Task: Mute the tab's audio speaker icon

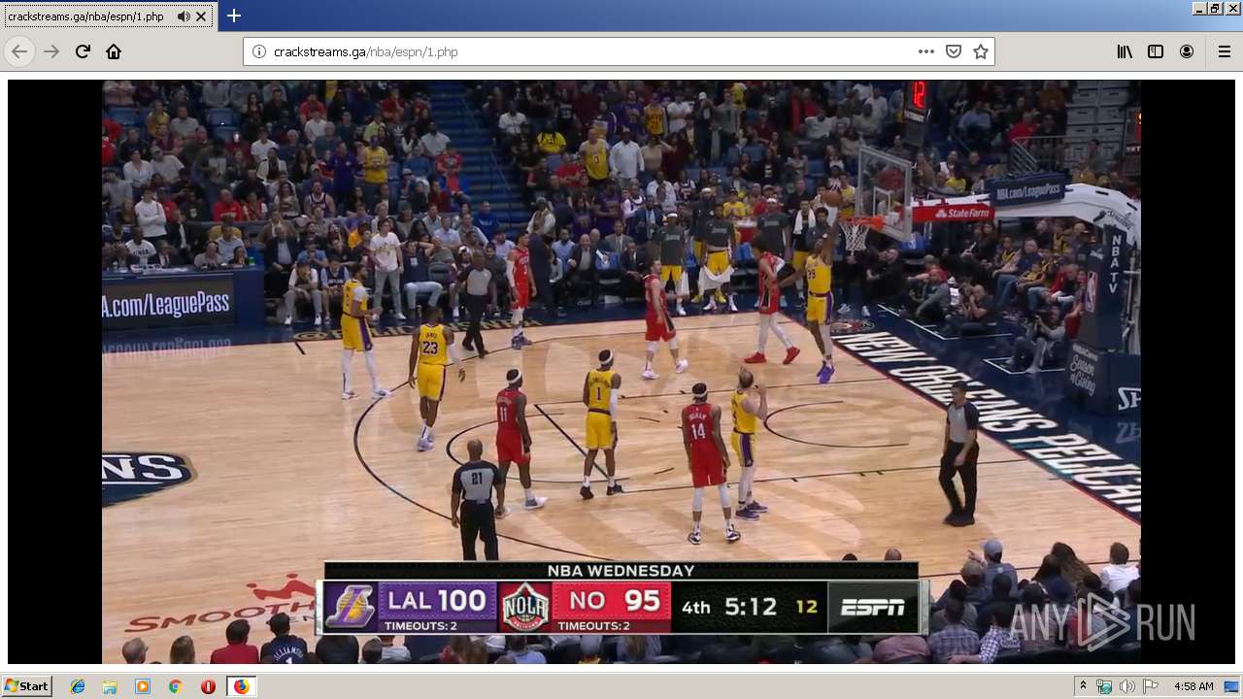Action: pos(184,17)
